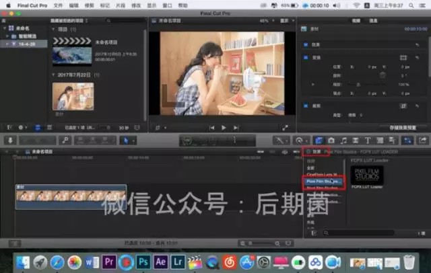The image size is (431, 273).
Task: Collapse the 2017年7月22日 date group
Action: click(x=55, y=74)
